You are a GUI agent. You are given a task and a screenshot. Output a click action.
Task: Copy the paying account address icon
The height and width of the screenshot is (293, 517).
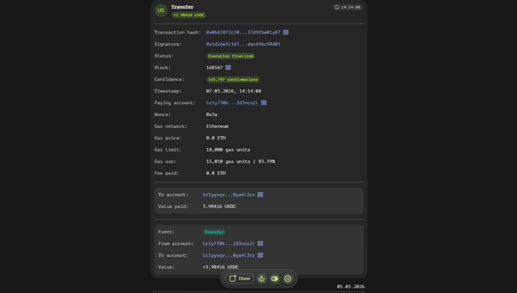point(264,103)
